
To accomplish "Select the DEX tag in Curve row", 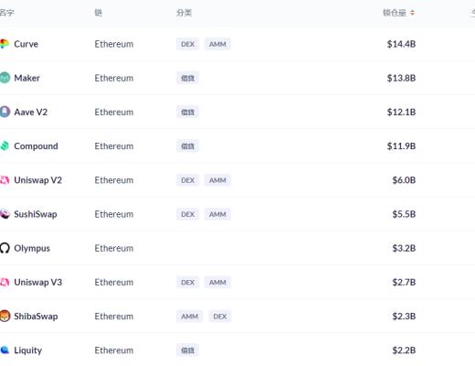I will coord(187,44).
